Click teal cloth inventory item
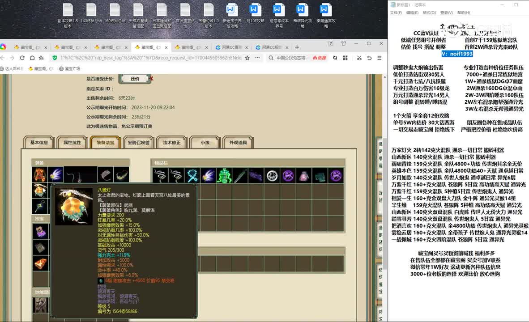Screen dimensions: 529x322 320,176
